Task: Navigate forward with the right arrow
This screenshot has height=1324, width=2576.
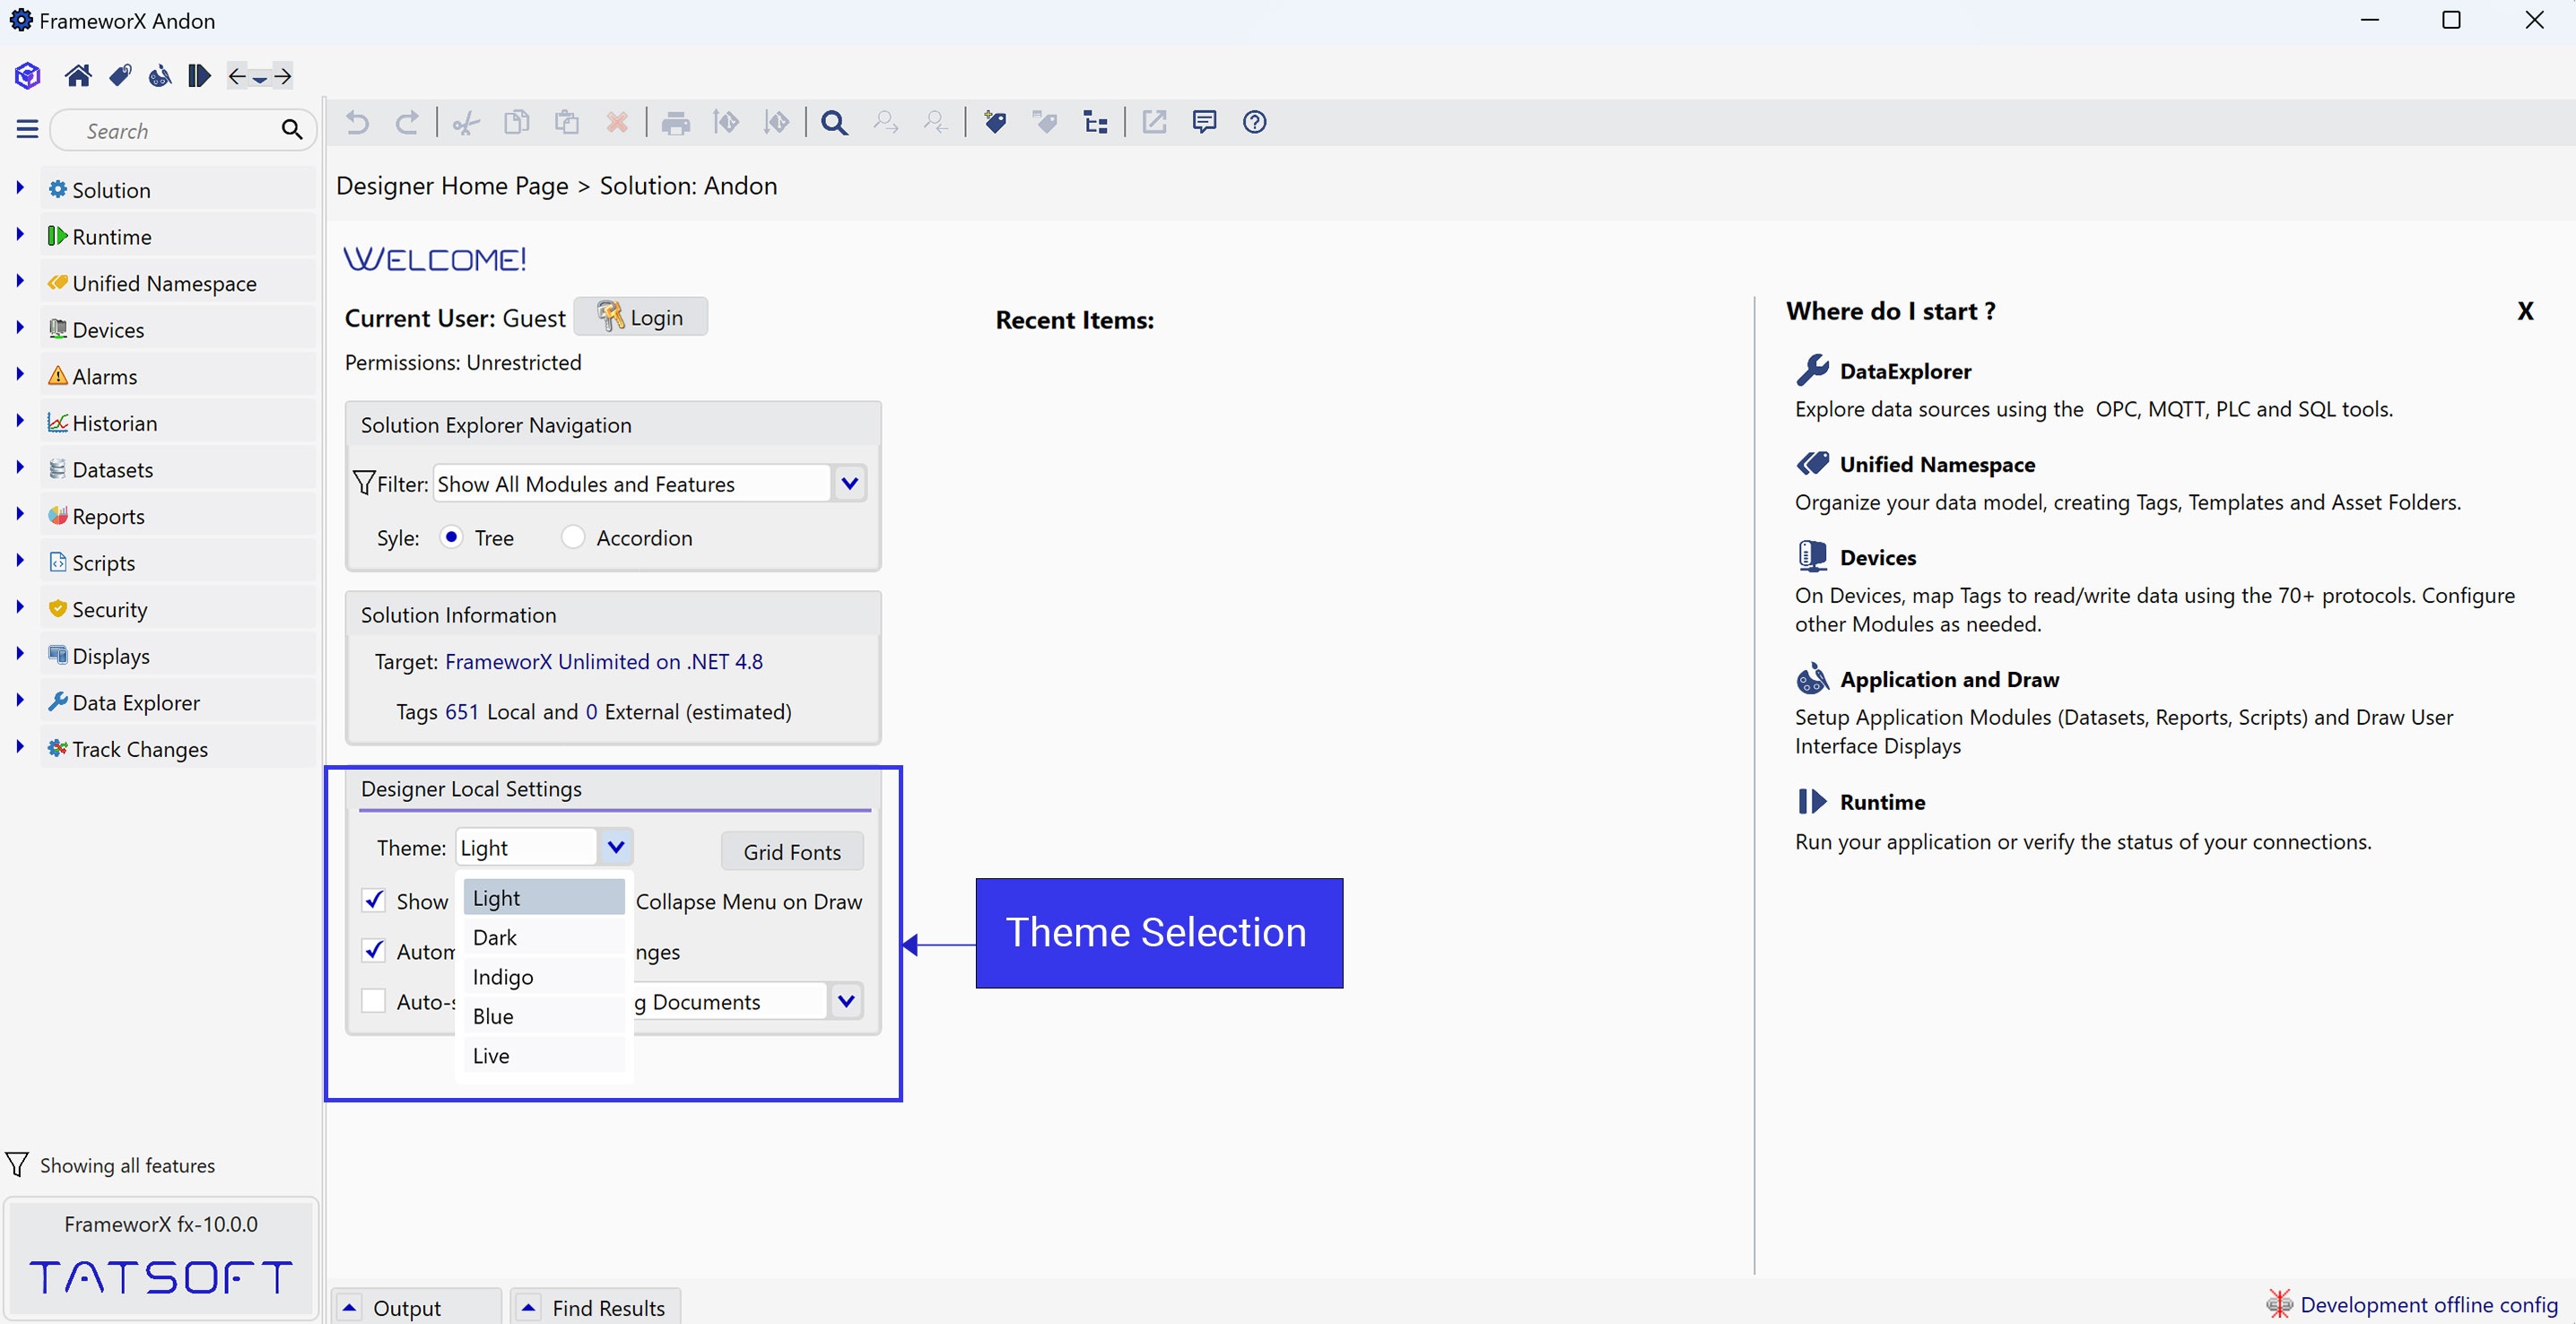Action: 283,75
